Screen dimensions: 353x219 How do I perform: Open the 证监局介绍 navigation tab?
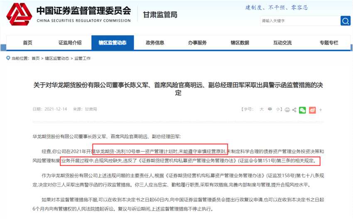click(70, 42)
